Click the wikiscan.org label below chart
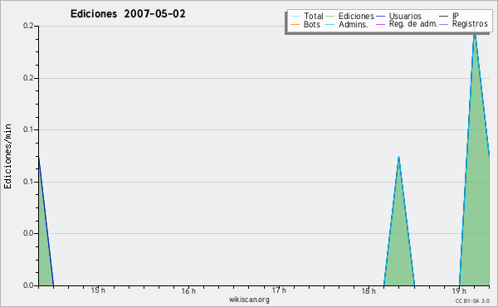 (x=249, y=300)
